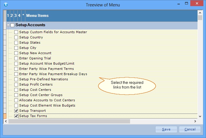Close the Treeview of Menu window
The height and width of the screenshot is (138, 206).
pyautogui.click(x=198, y=5)
